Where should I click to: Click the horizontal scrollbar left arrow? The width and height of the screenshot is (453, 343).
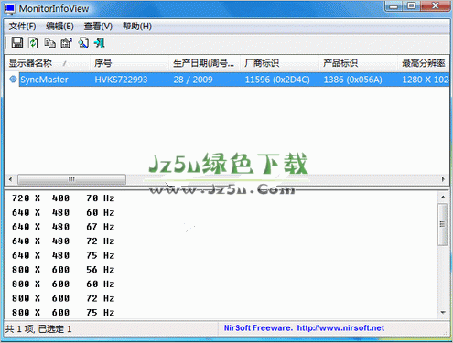[x=11, y=179]
